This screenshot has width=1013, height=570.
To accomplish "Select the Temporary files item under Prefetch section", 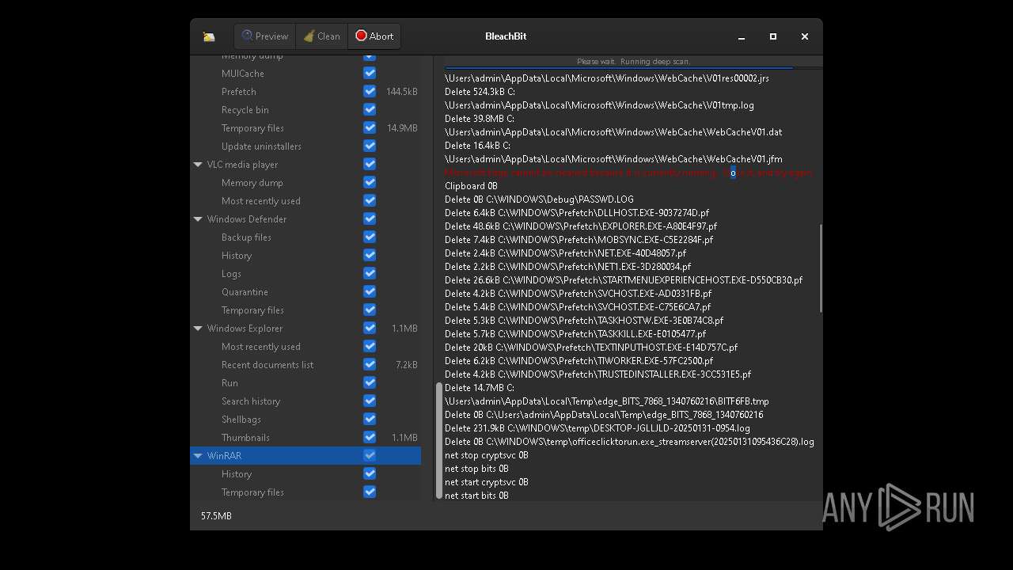I will pos(252,128).
